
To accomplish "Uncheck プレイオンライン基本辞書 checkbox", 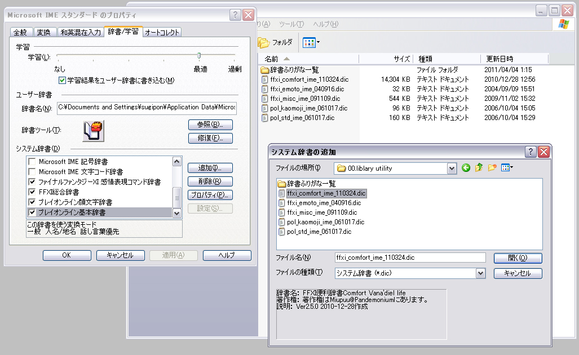I will click(32, 212).
